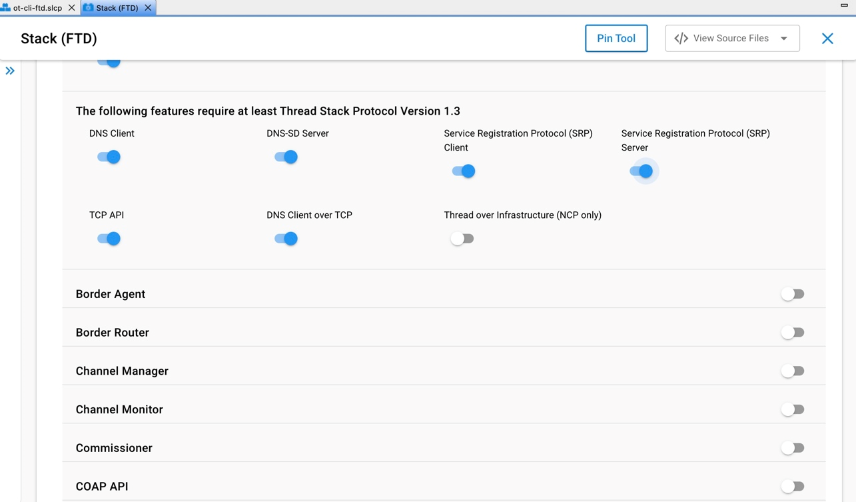Turn off the TCP API toggle

(109, 239)
